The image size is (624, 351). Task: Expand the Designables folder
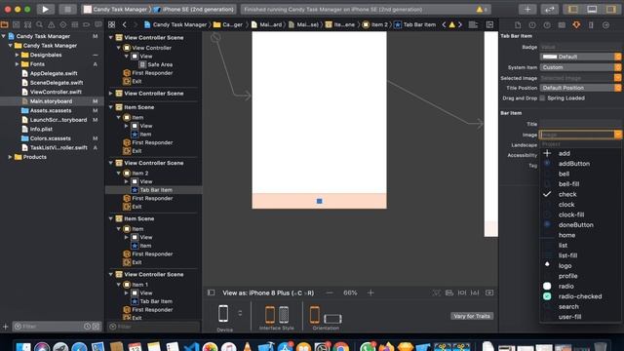[17, 55]
